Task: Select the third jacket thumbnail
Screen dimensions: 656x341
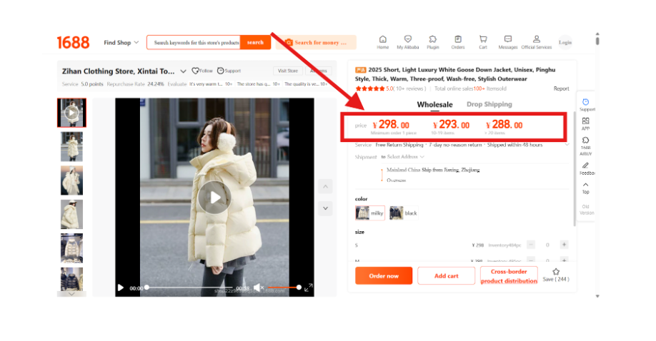Action: pos(71,180)
